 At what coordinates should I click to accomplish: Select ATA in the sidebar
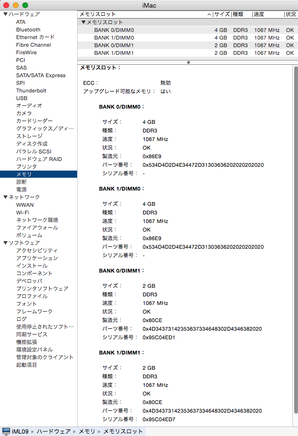[x=21, y=22]
